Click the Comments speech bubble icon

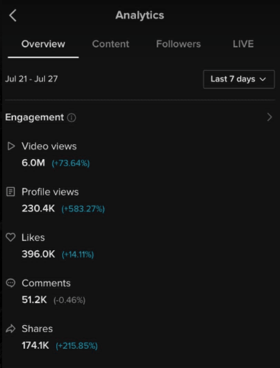point(11,283)
